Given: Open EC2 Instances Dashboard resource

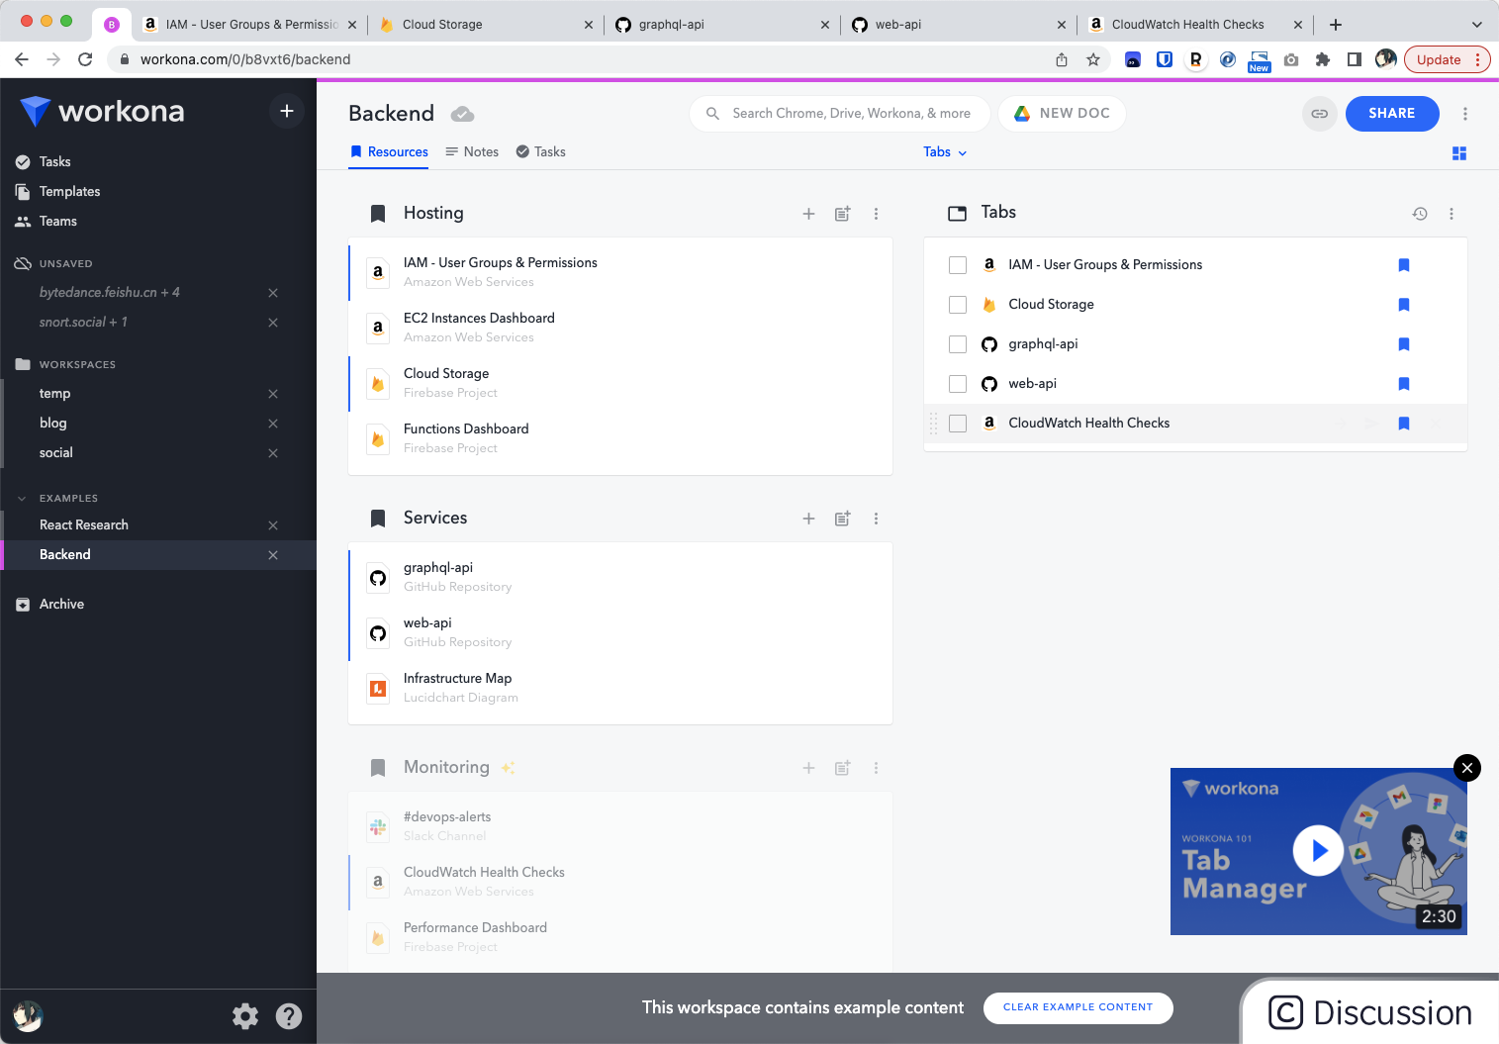Looking at the screenshot, I should pyautogui.click(x=620, y=328).
